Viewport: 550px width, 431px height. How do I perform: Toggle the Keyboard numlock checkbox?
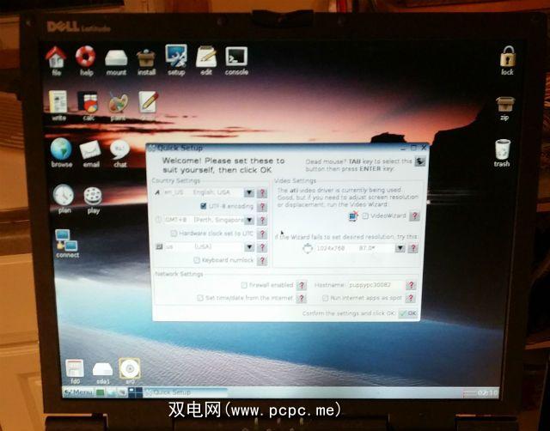(x=197, y=260)
